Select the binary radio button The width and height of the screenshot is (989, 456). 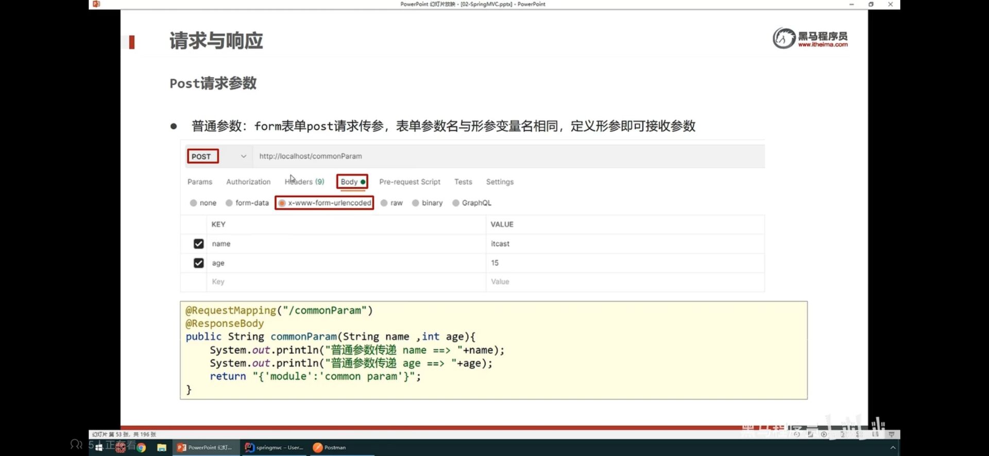click(x=416, y=203)
